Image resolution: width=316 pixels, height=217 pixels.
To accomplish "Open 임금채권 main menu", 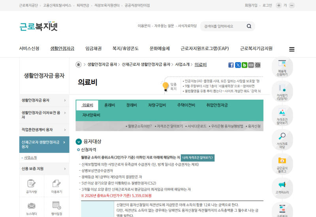I will point(93,48).
